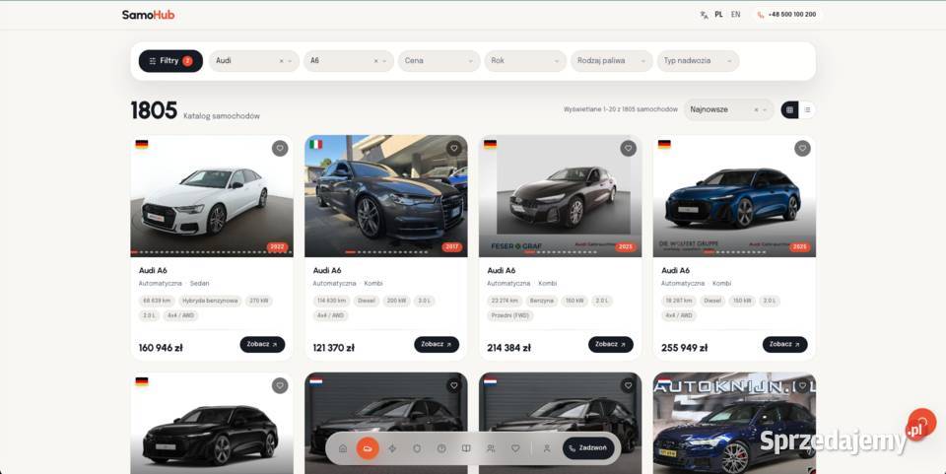946x474 pixels.
Task: Favorite the grey 2017 Audi A6 Kombi
Action: click(x=454, y=149)
